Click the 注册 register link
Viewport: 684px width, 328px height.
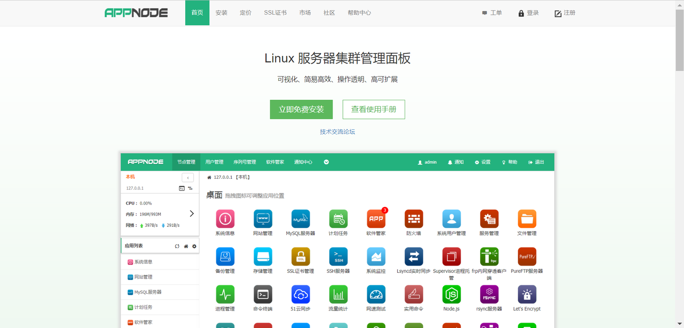click(565, 13)
